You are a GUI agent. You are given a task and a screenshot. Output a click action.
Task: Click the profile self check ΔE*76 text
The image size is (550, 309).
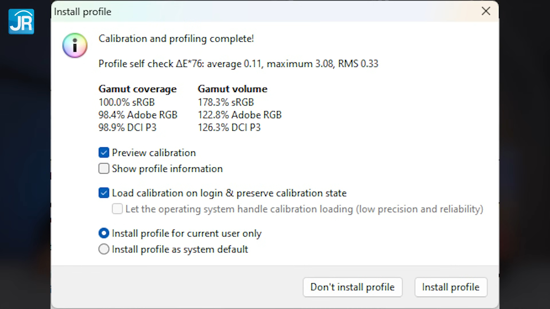238,64
